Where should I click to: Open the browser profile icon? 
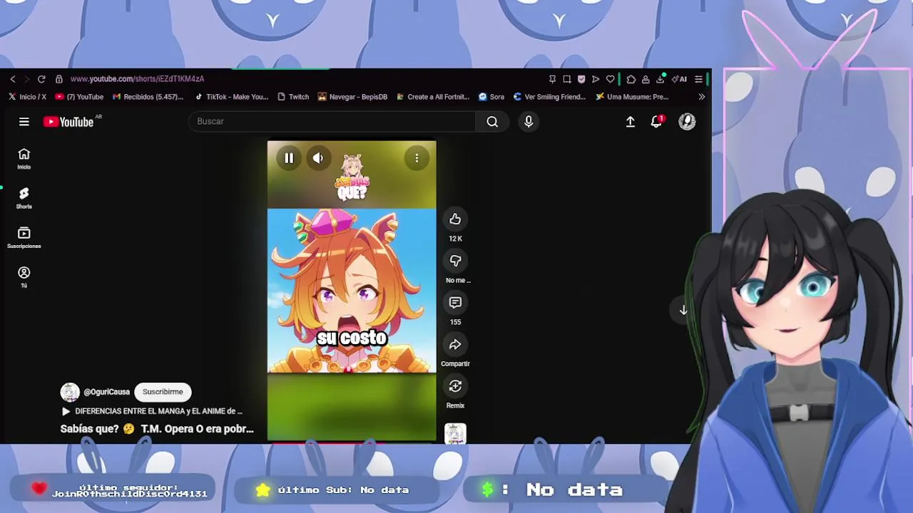click(646, 79)
